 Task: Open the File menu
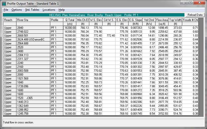[x=6, y=10]
